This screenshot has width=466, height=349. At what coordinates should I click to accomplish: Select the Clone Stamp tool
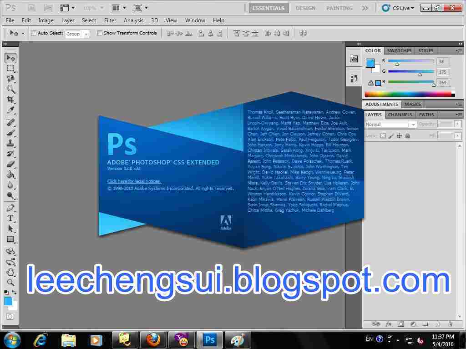click(11, 143)
